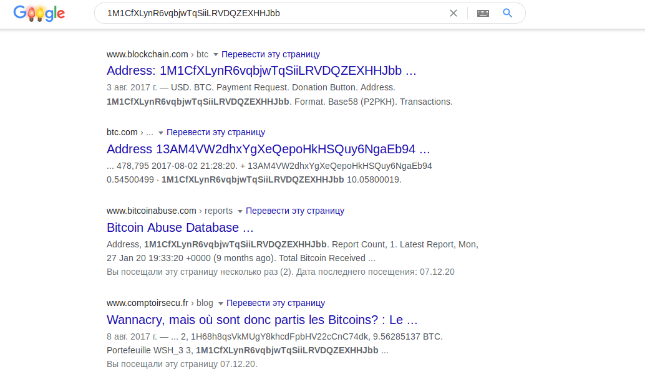Click the www.comptoirsecu.fr › blog breadcrumb
The width and height of the screenshot is (645, 372).
160,303
